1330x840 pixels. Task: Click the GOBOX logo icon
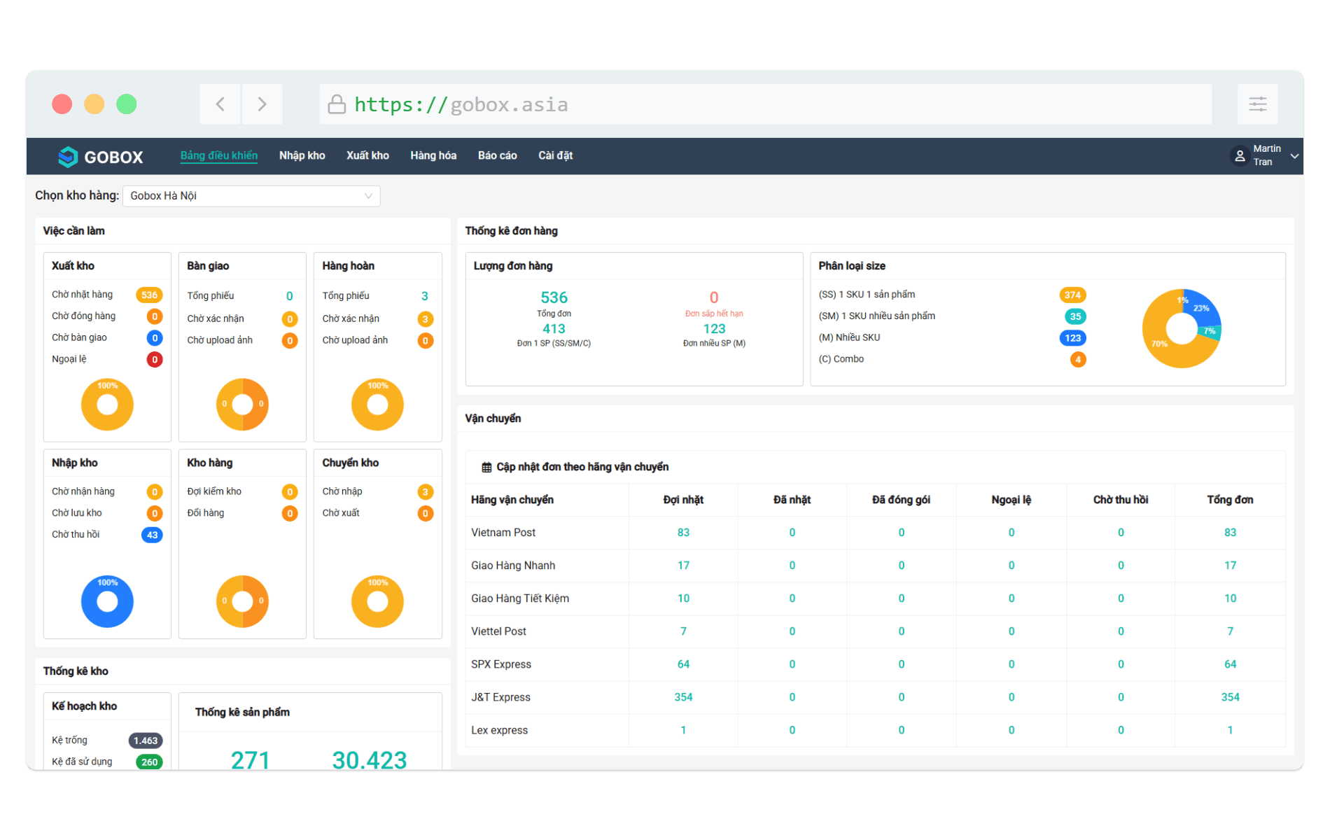click(67, 157)
